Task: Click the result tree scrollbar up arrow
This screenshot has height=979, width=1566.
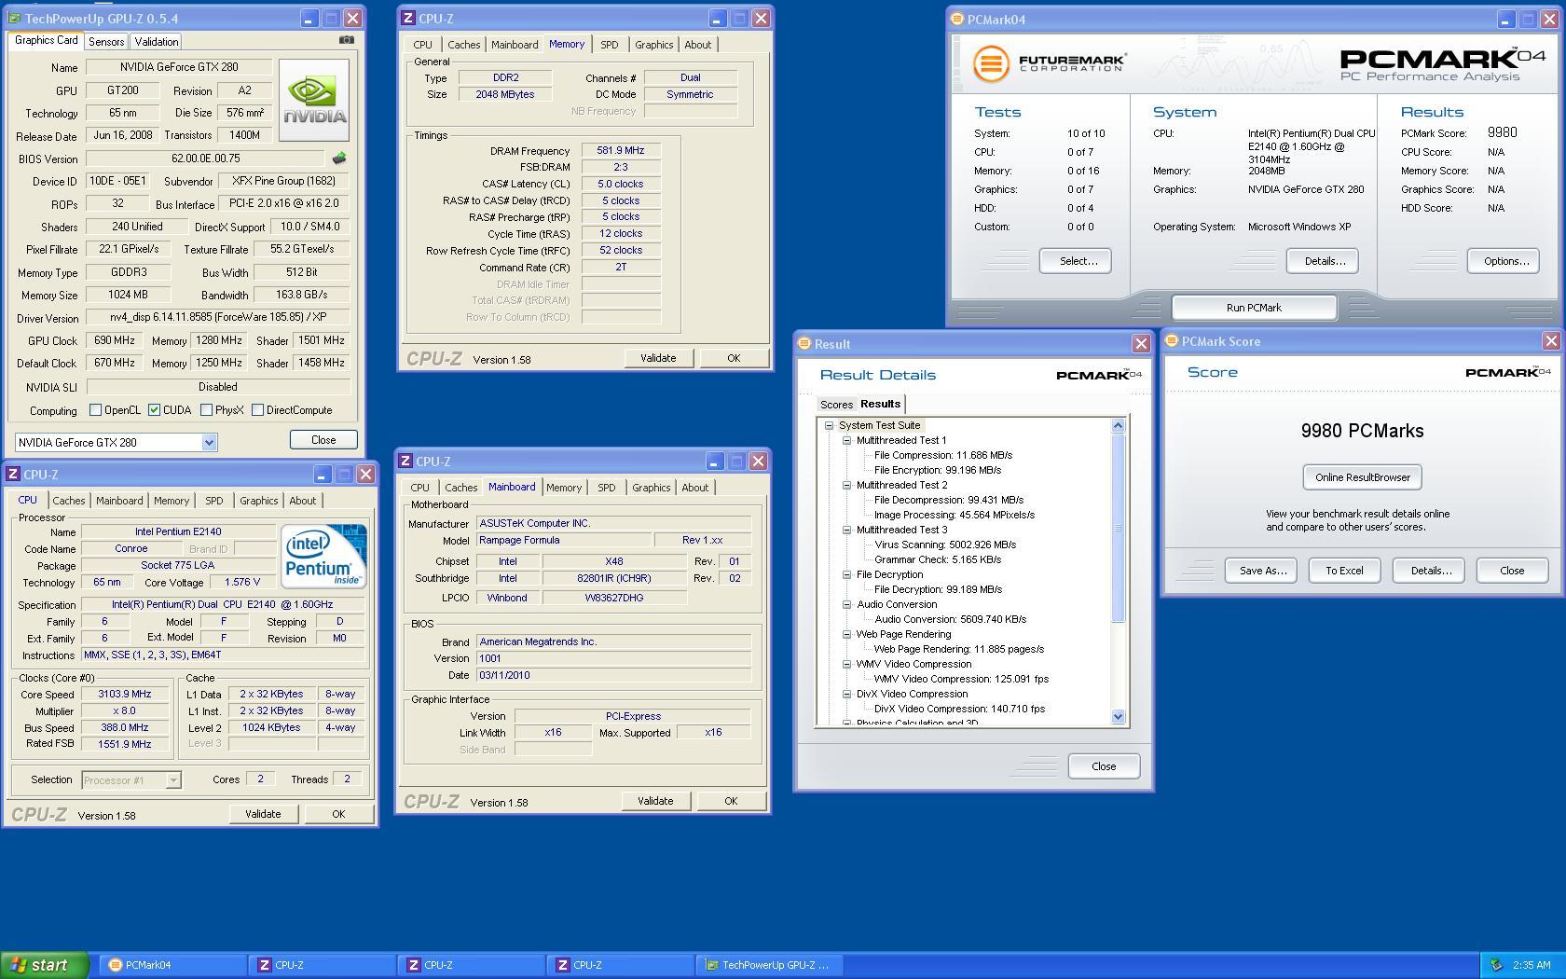Action: (1119, 425)
